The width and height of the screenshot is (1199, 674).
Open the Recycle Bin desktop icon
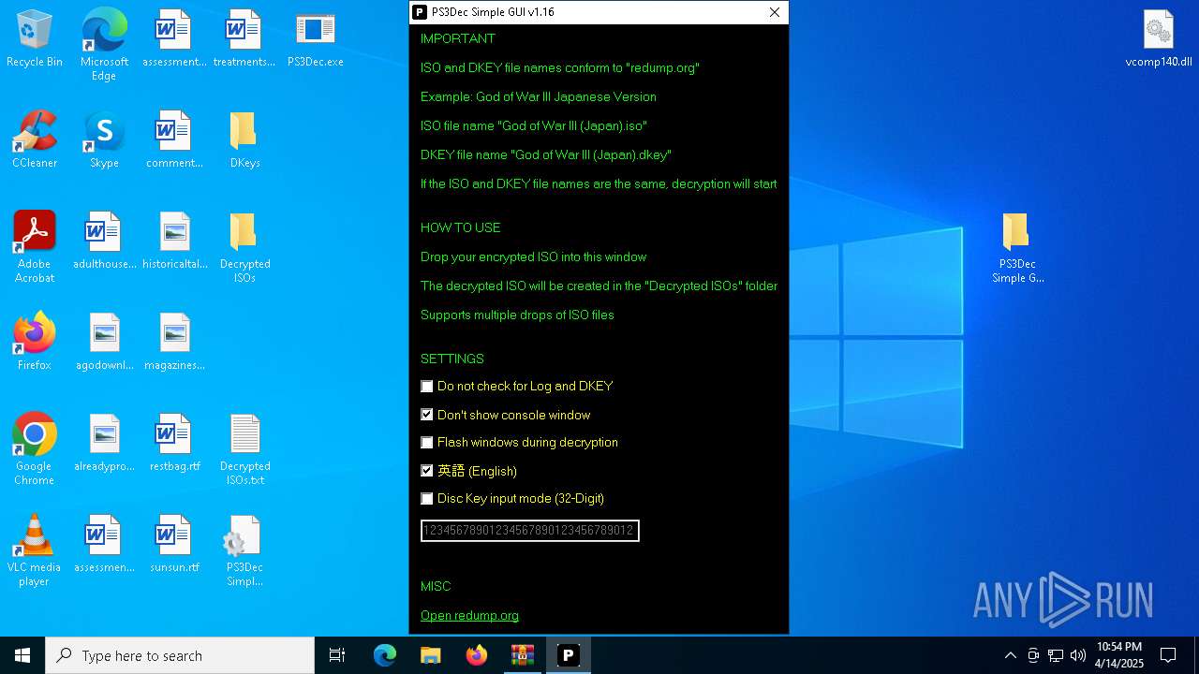35,39
